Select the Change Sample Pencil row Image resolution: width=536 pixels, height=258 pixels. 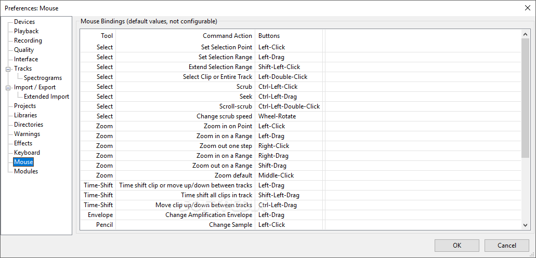tap(301, 225)
